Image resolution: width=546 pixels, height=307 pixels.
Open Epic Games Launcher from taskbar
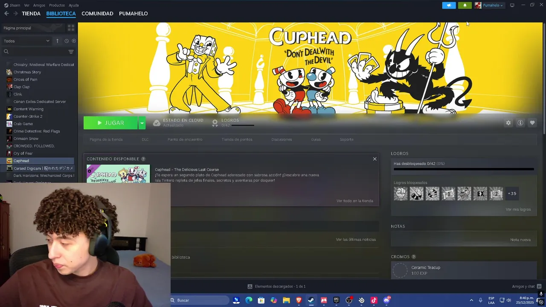[x=337, y=300]
